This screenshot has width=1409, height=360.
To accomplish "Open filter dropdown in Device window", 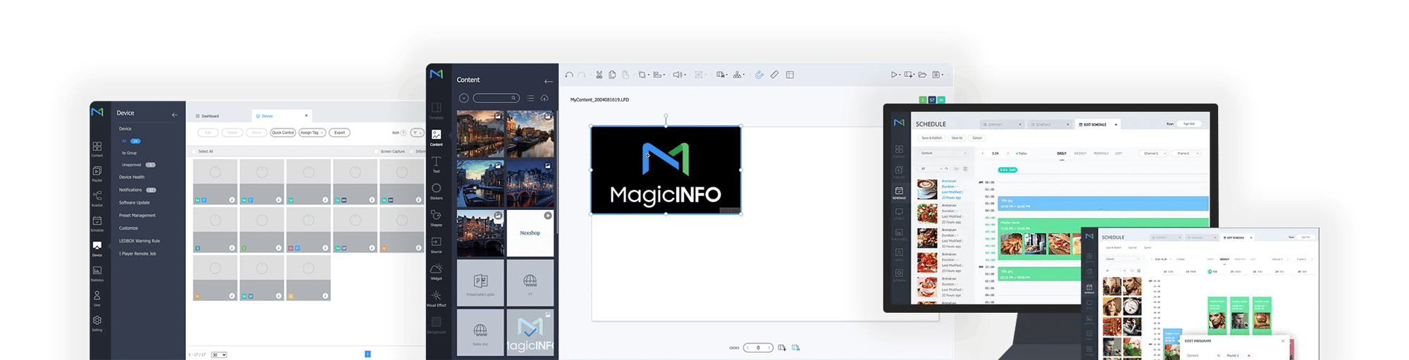I will (418, 132).
